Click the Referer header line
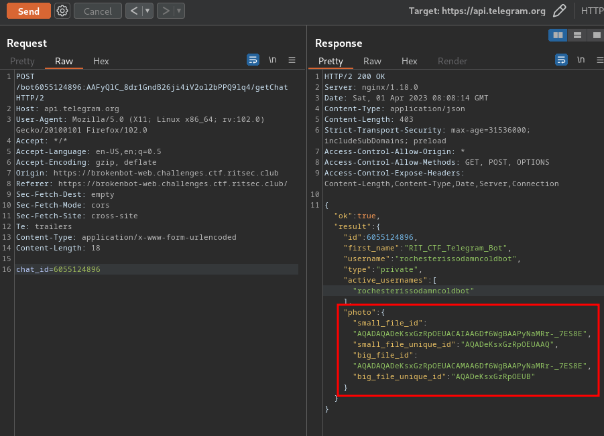 152,184
